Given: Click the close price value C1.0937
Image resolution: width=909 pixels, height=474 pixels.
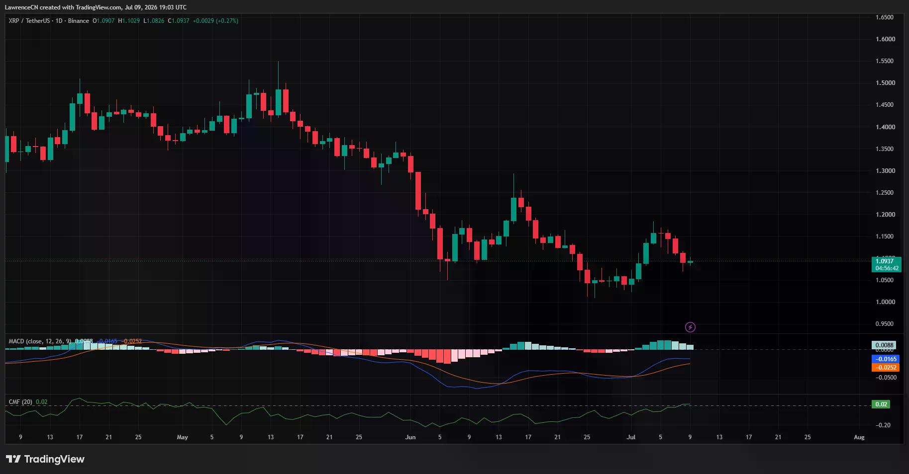Looking at the screenshot, I should (179, 21).
